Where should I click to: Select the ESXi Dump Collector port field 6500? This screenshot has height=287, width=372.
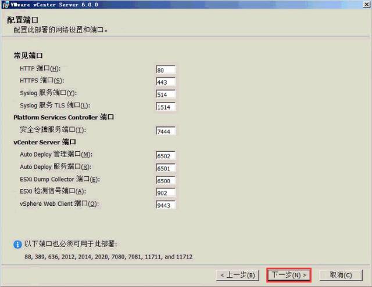pyautogui.click(x=166, y=180)
